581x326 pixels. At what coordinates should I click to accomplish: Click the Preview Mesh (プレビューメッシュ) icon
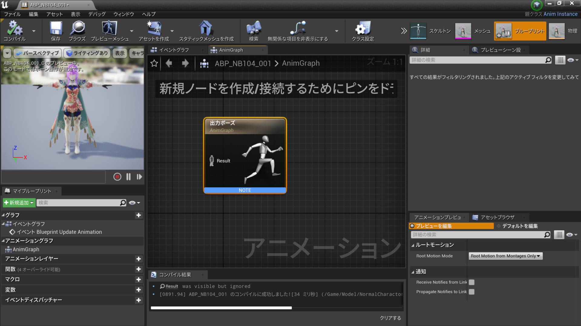110,31
